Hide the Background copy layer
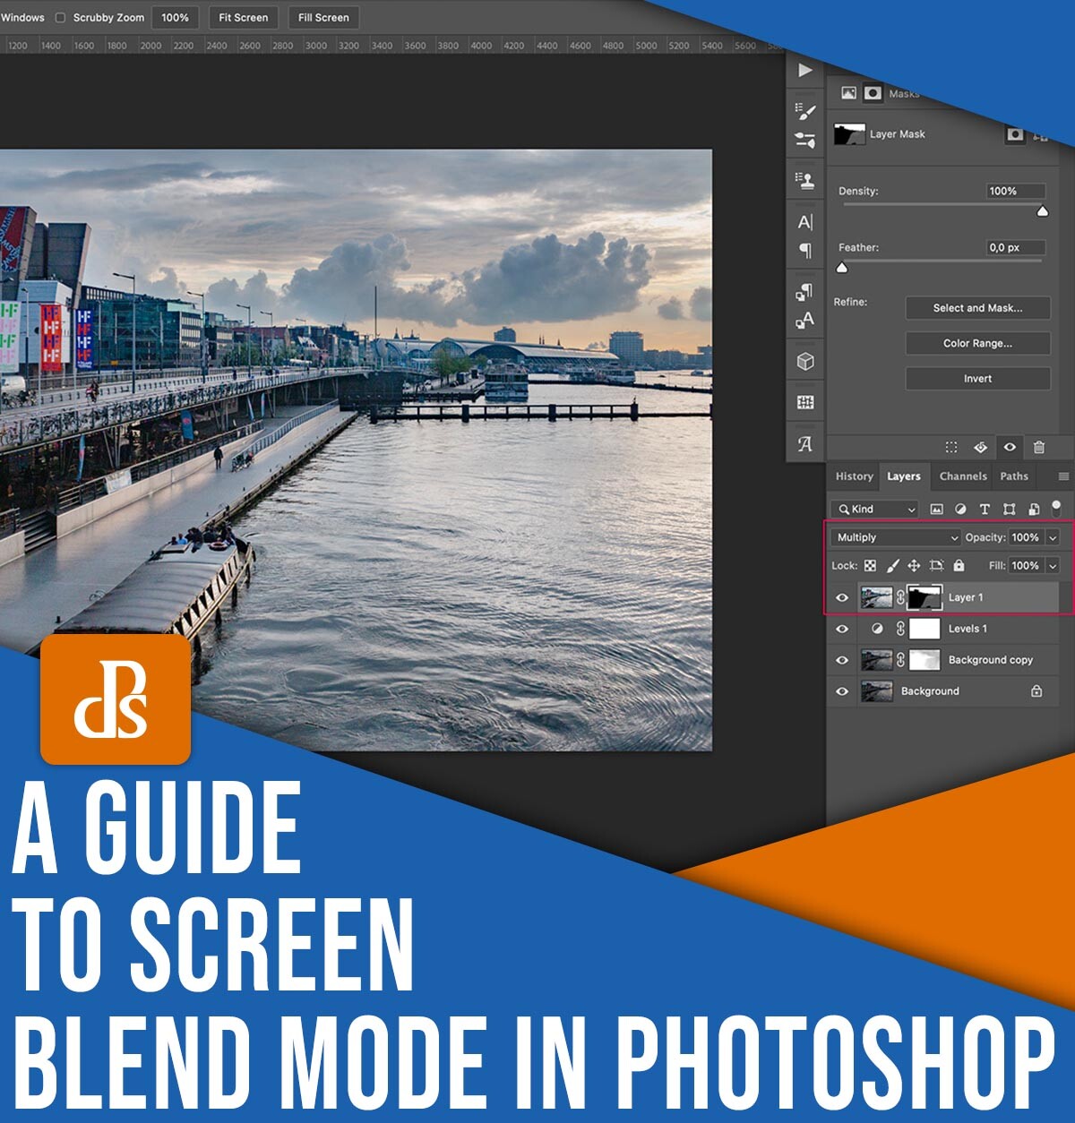This screenshot has height=1123, width=1075. 843,659
